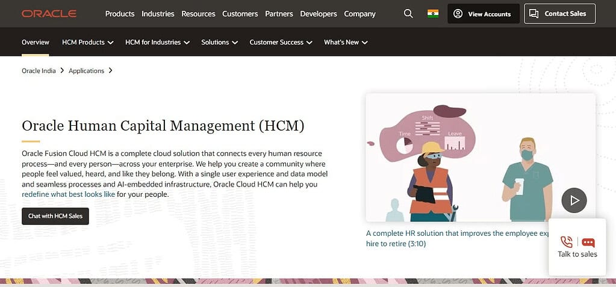The width and height of the screenshot is (616, 287).
Task: Open the search magnifier icon
Action: pyautogui.click(x=408, y=14)
